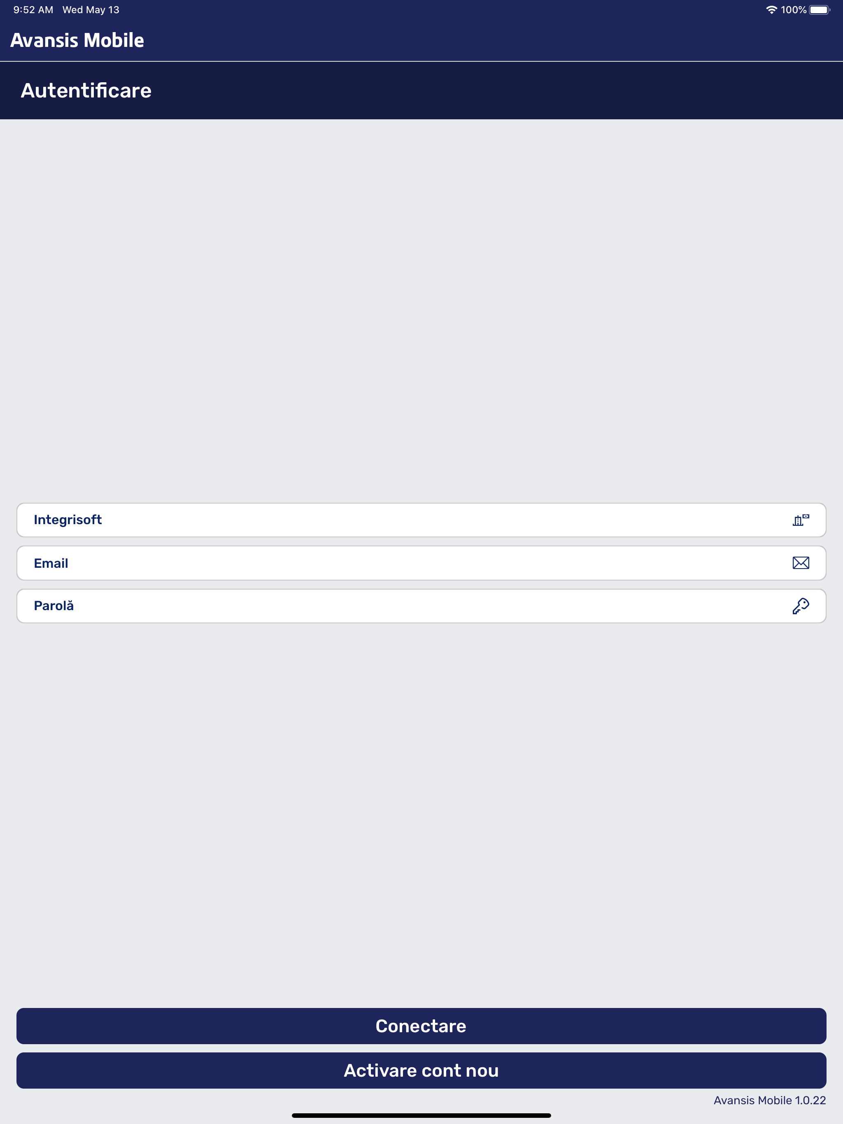This screenshot has height=1124, width=843.
Task: Tap the bottom home indicator bar
Action: click(x=421, y=1116)
